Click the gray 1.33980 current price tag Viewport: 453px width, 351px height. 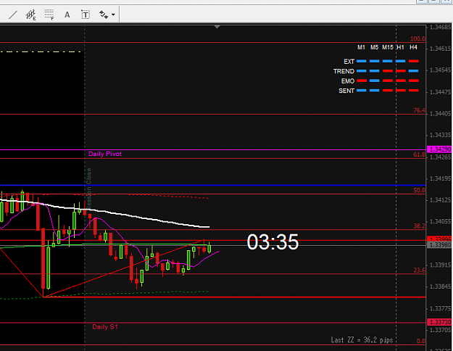[439, 245]
